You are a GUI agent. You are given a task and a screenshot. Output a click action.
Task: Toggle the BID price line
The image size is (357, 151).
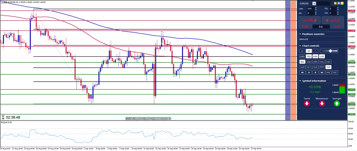(302, 62)
